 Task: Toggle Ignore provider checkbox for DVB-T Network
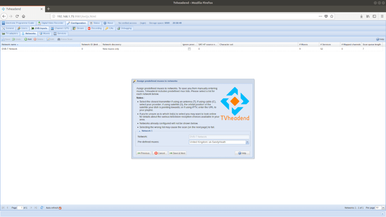click(189, 49)
